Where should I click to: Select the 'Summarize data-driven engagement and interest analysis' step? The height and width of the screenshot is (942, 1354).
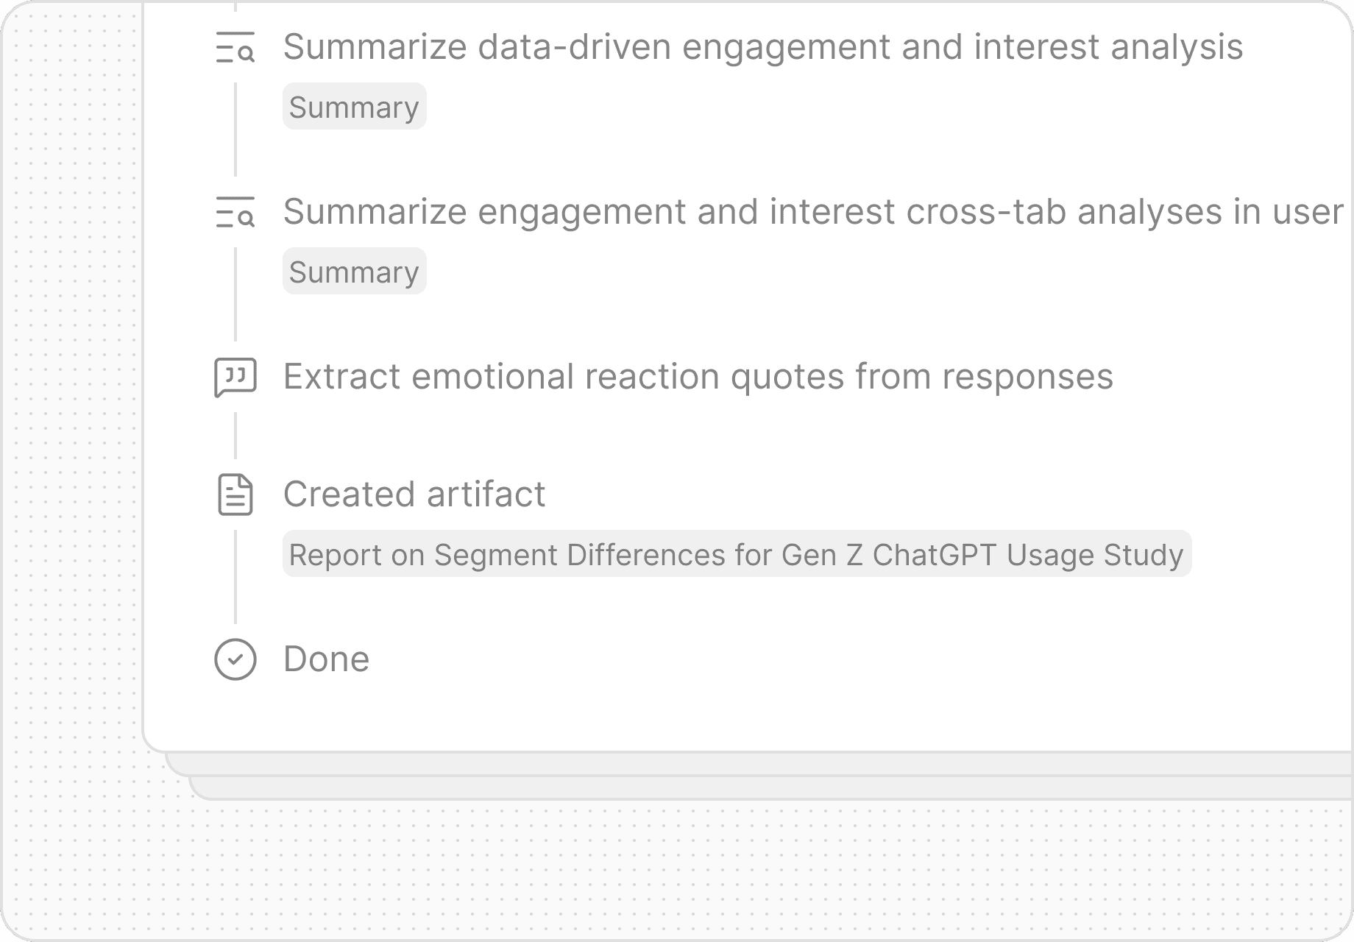(x=762, y=47)
